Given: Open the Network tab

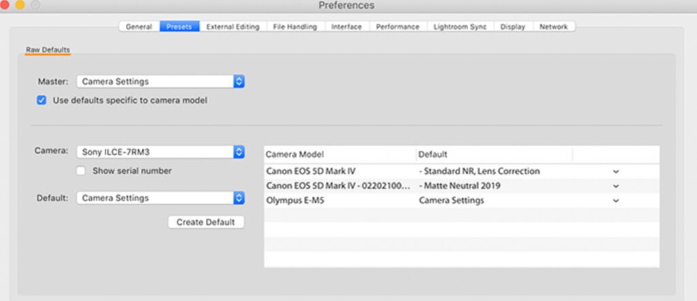Looking at the screenshot, I should 554,26.
